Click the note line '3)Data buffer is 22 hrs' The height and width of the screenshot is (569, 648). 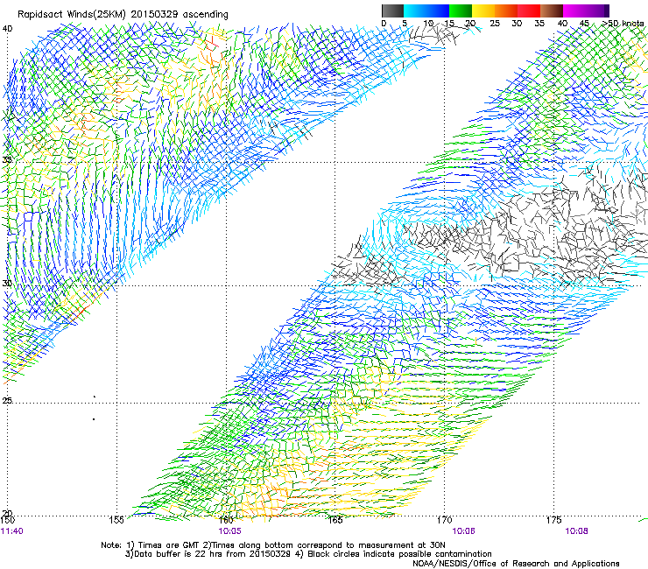click(308, 554)
